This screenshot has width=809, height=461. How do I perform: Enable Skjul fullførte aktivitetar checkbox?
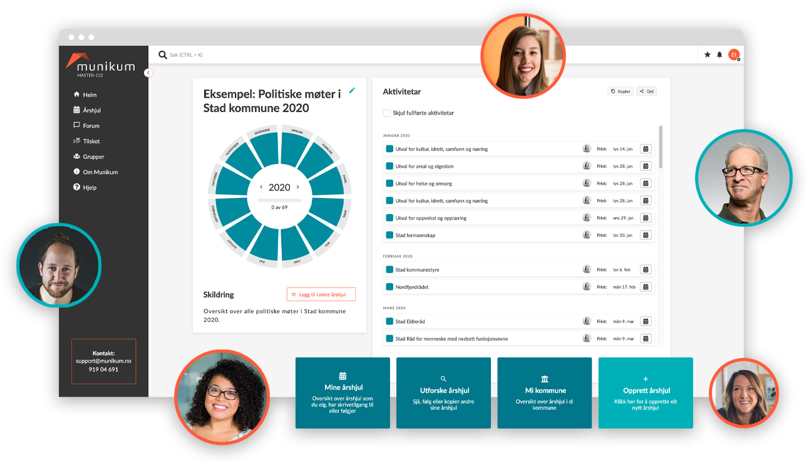[387, 113]
